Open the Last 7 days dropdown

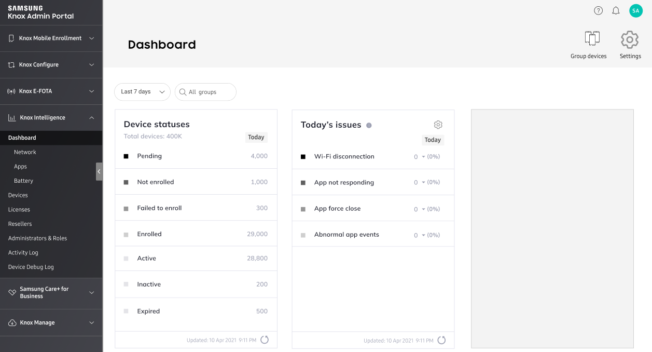(142, 92)
